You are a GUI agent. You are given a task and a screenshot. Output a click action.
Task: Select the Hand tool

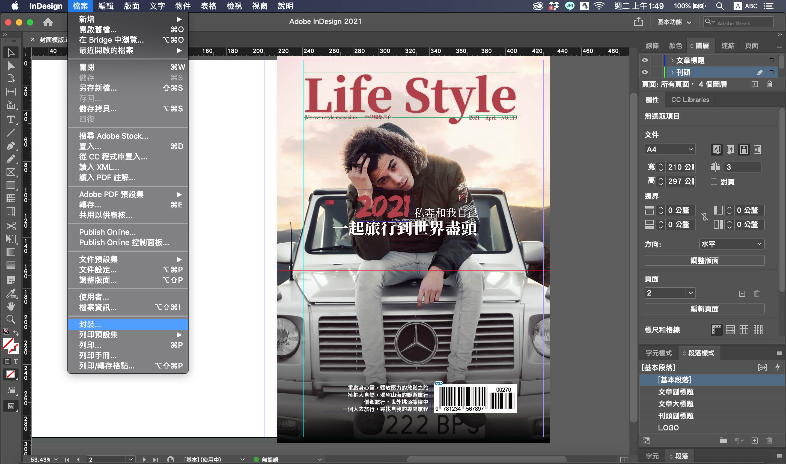point(11,306)
